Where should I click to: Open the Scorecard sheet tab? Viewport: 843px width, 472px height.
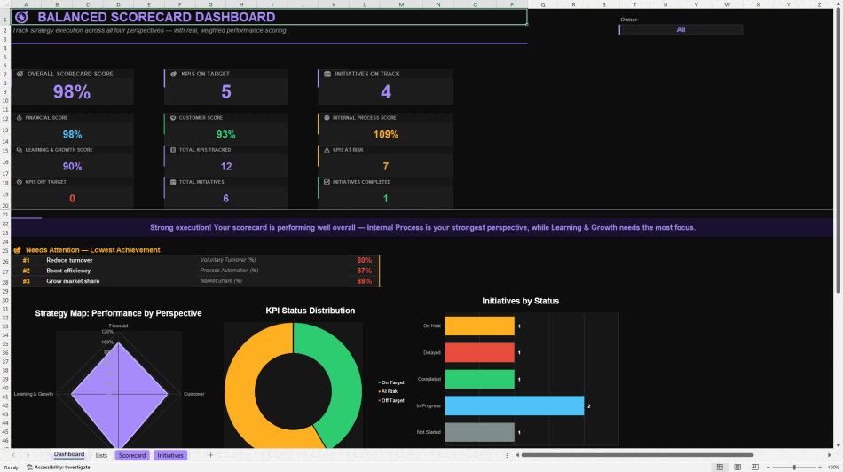pyautogui.click(x=131, y=455)
